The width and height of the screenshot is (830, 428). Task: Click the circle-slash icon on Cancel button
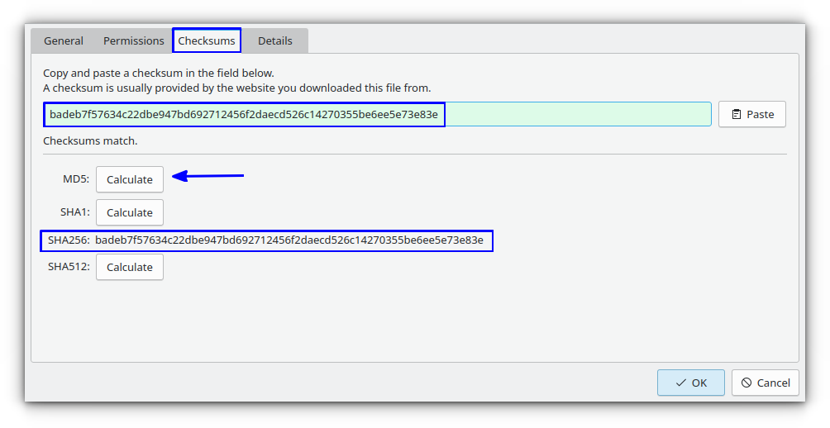[x=747, y=383]
